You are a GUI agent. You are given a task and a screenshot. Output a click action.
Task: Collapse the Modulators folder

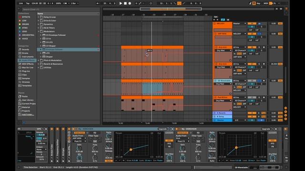[39, 31]
